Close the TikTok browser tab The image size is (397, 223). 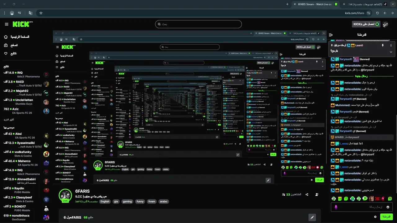(x=344, y=4)
